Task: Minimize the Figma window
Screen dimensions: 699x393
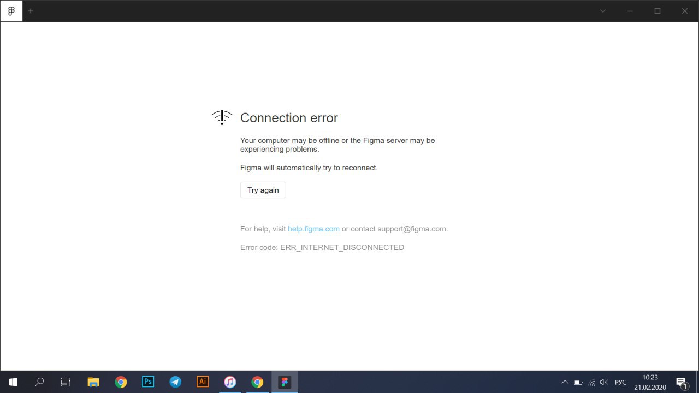Action: click(x=630, y=11)
